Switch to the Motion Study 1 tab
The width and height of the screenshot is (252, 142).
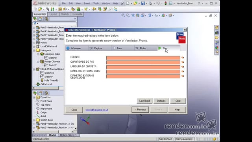tap(68, 135)
